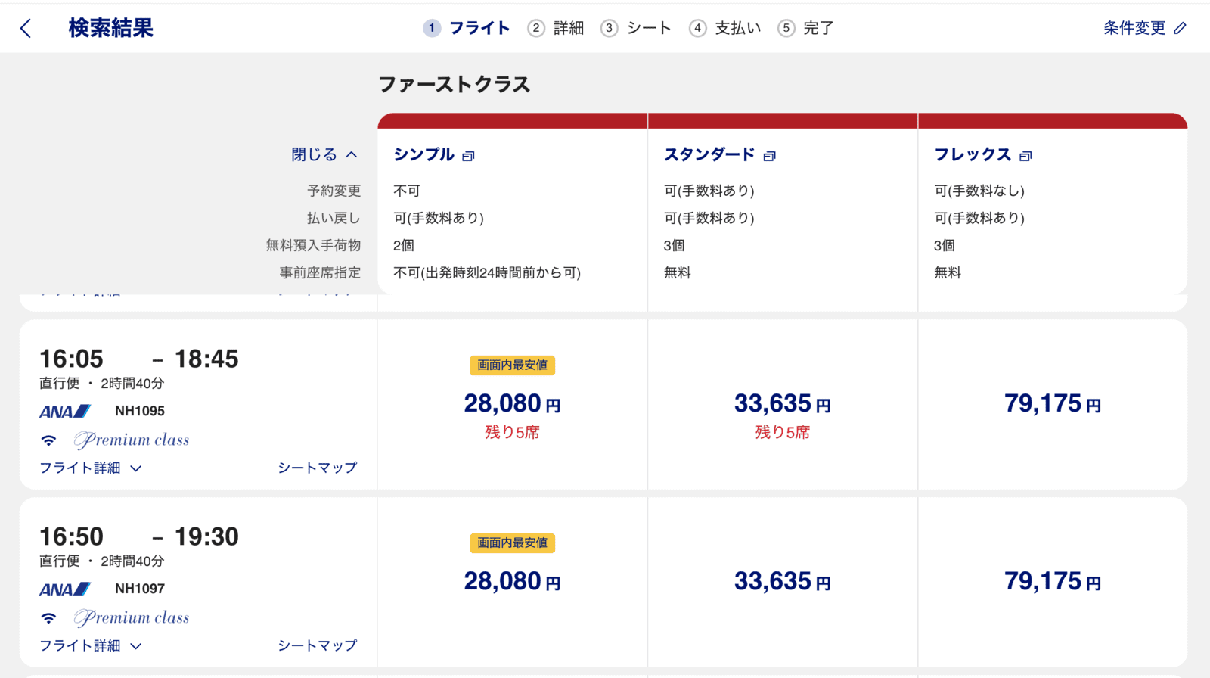Click 残り5席 under スタンダード fare
This screenshot has width=1210, height=678.
pos(783,433)
